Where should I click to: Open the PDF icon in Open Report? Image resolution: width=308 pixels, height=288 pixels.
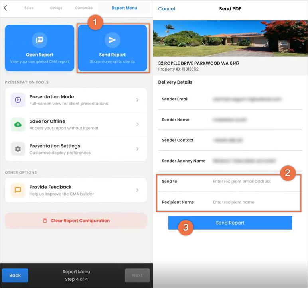click(39, 40)
